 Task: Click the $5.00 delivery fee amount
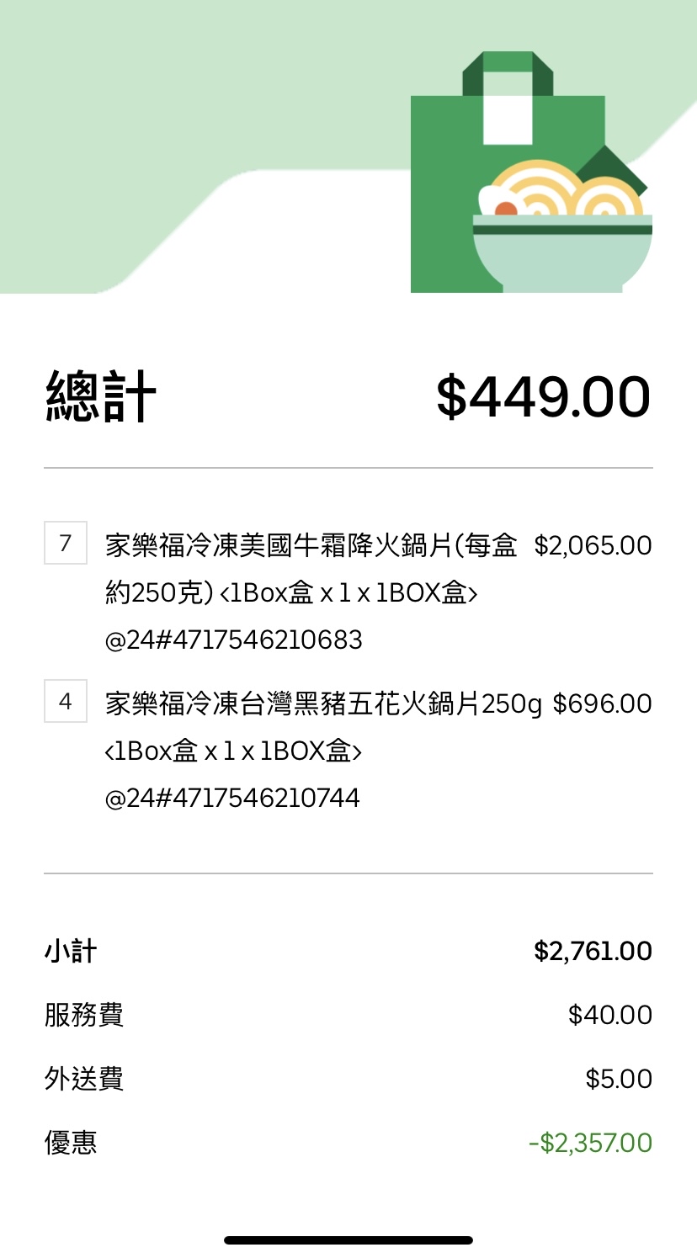(x=619, y=1079)
